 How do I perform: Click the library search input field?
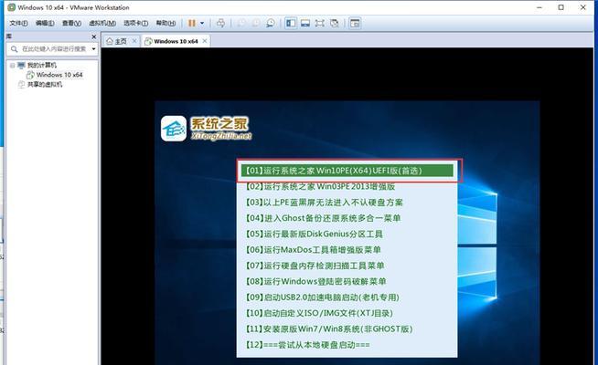click(53, 48)
